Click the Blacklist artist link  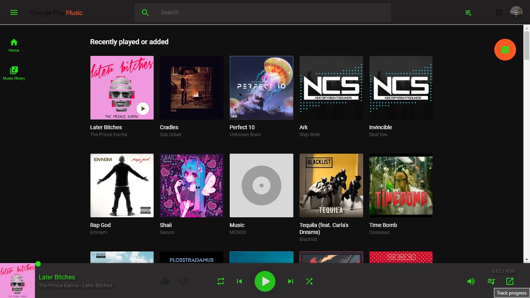pos(308,239)
